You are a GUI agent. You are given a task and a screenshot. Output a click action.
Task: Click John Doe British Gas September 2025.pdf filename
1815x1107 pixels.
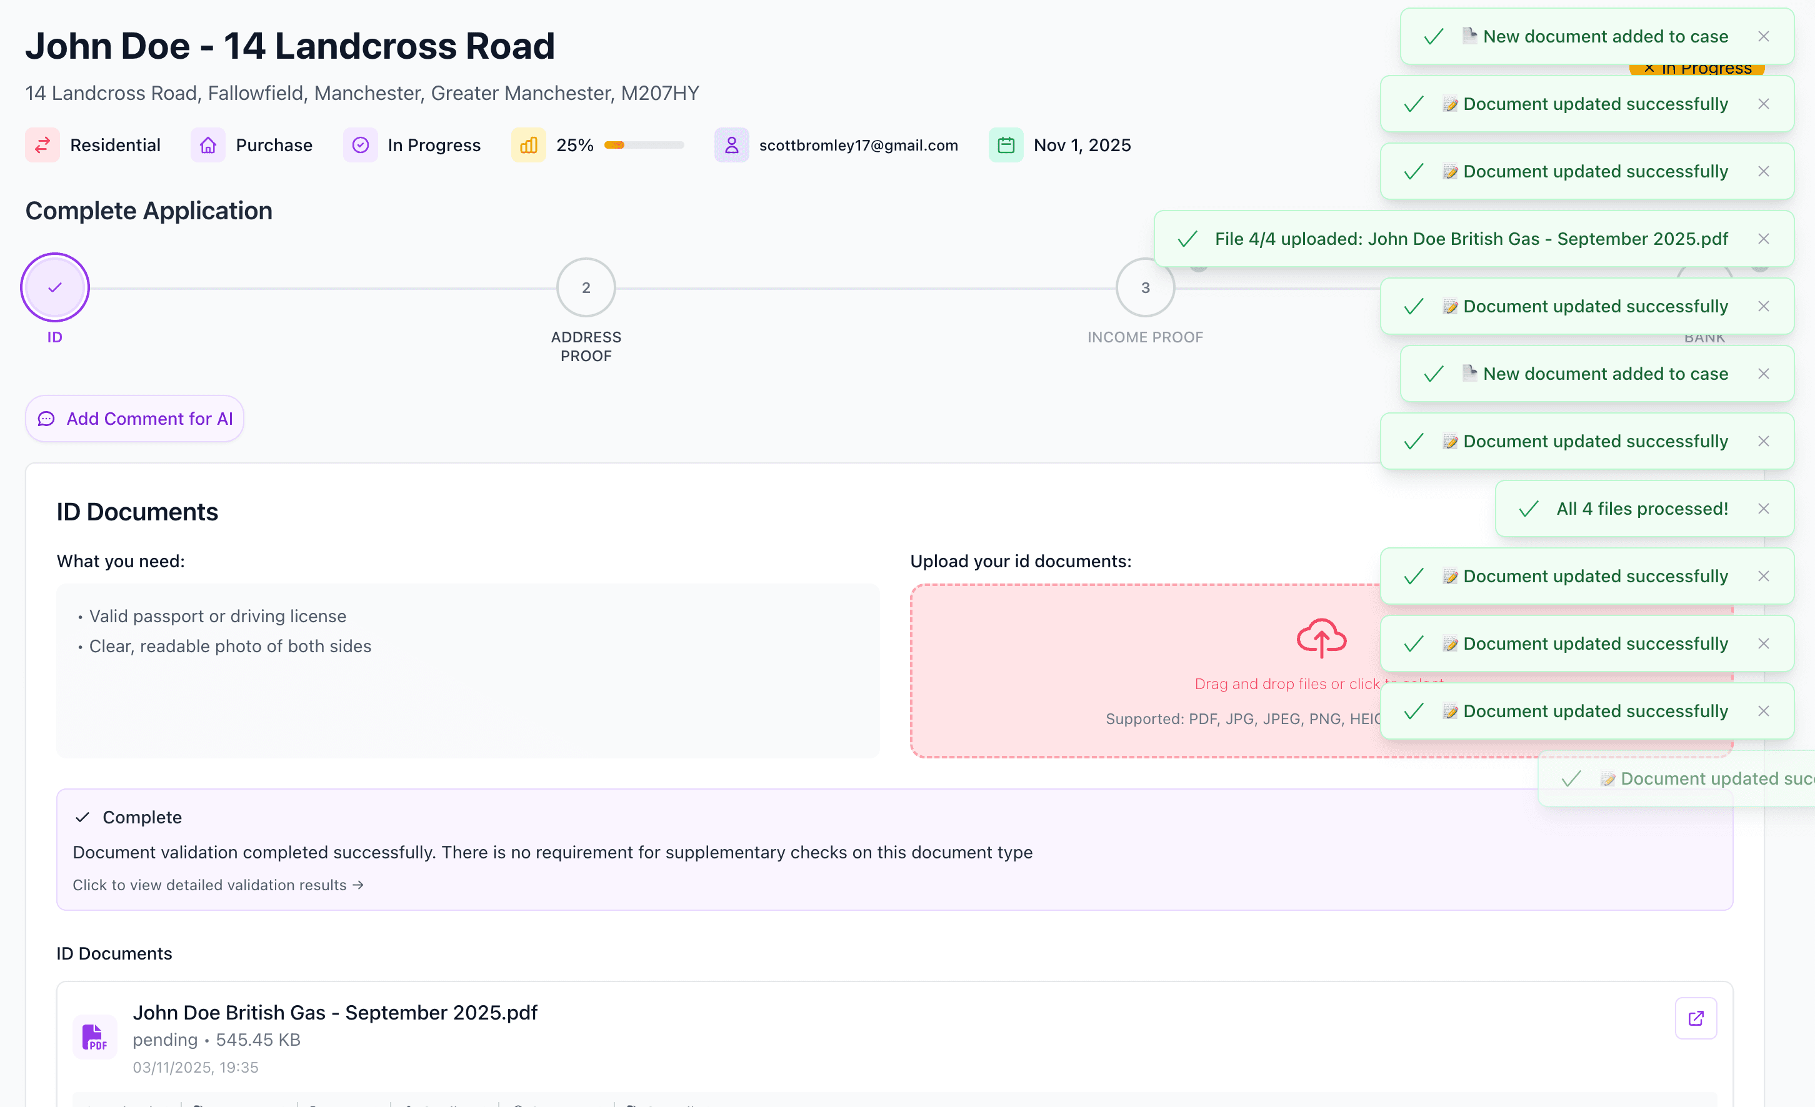pyautogui.click(x=335, y=1012)
